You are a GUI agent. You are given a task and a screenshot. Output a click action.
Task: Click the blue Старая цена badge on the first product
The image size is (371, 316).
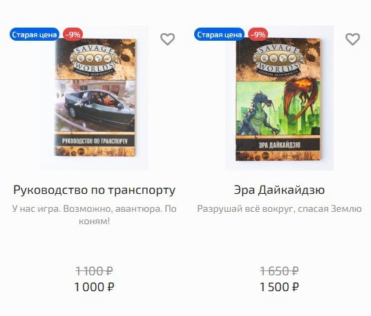[35, 34]
